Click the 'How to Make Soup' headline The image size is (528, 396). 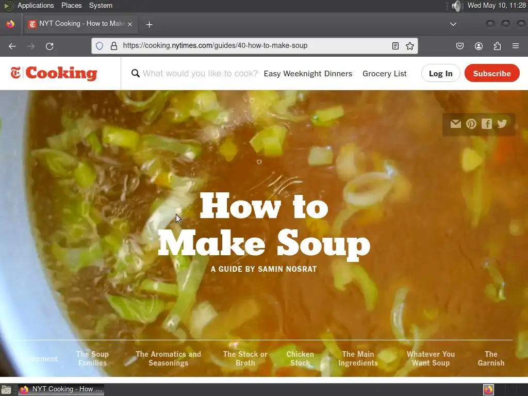pos(264,226)
